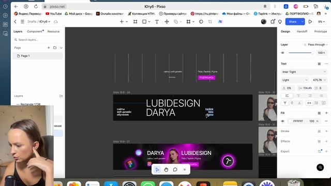Go back with the toolbar back arrow
Screen dimensions: 331x186
[x=15, y=22]
